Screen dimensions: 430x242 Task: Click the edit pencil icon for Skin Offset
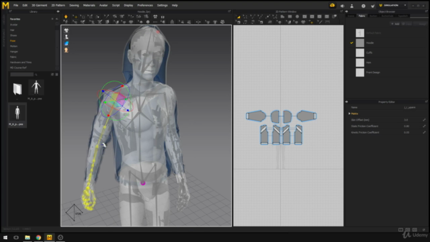pyautogui.click(x=424, y=120)
